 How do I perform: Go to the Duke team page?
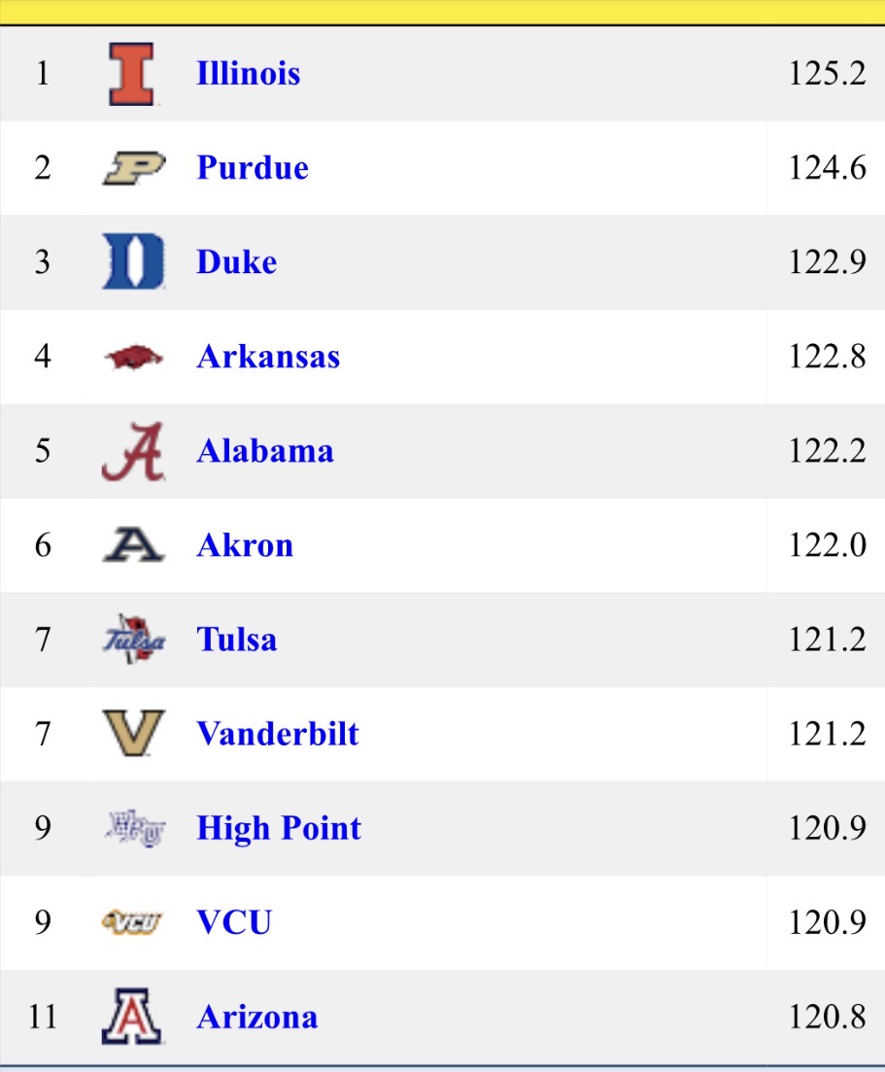pos(236,262)
